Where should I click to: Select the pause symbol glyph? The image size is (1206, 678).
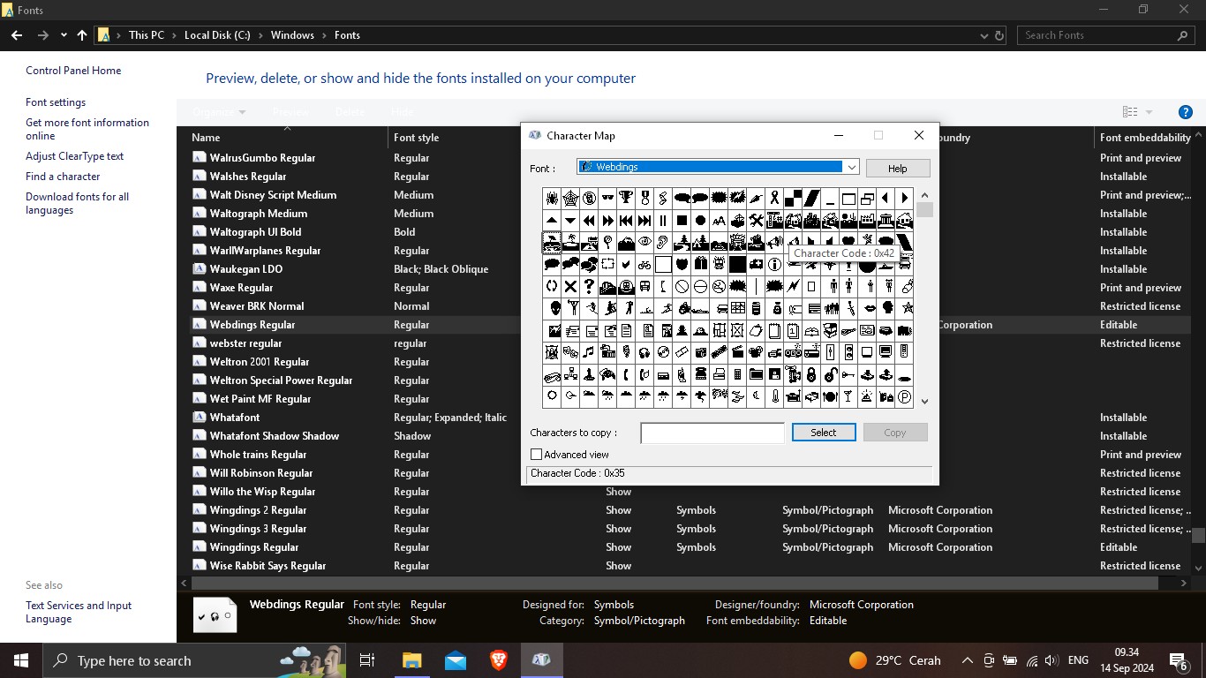(x=663, y=220)
